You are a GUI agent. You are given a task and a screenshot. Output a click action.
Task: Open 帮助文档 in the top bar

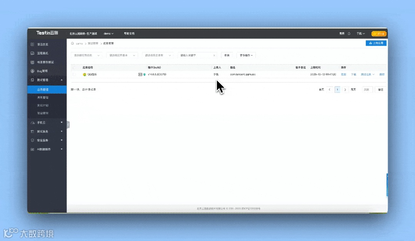(x=129, y=33)
